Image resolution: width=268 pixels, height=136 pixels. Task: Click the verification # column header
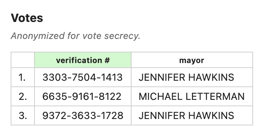83,60
